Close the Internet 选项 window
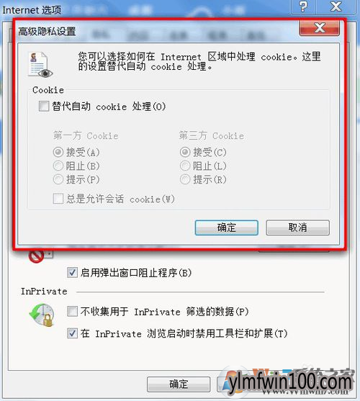This screenshot has width=360, height=401. click(x=336, y=7)
